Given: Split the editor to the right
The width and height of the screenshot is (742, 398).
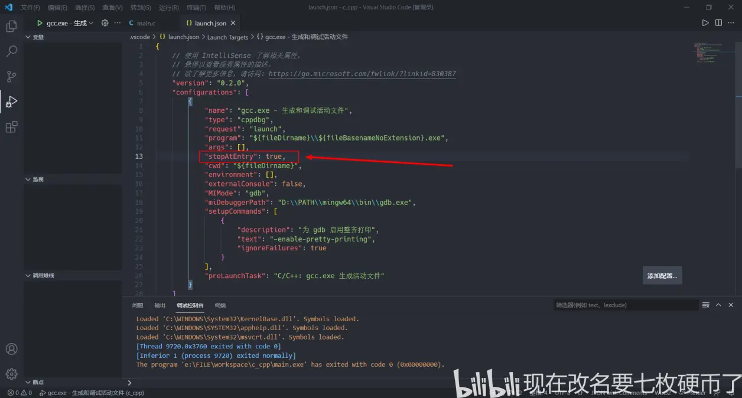Looking at the screenshot, I should [x=718, y=23].
